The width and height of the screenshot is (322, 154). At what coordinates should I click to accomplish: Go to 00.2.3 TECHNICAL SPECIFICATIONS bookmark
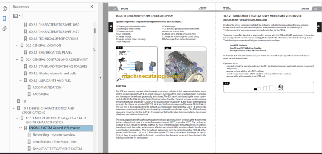[54, 38]
